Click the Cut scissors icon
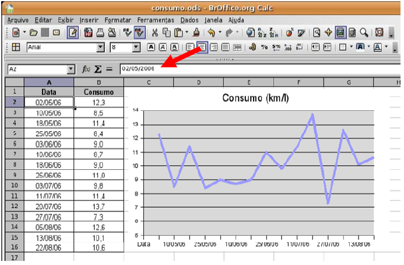The width and height of the screenshot is (404, 265). click(155, 33)
